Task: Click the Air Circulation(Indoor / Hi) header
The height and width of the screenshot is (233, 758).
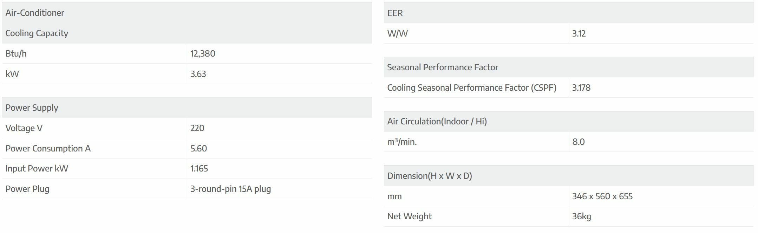Action: click(x=437, y=122)
